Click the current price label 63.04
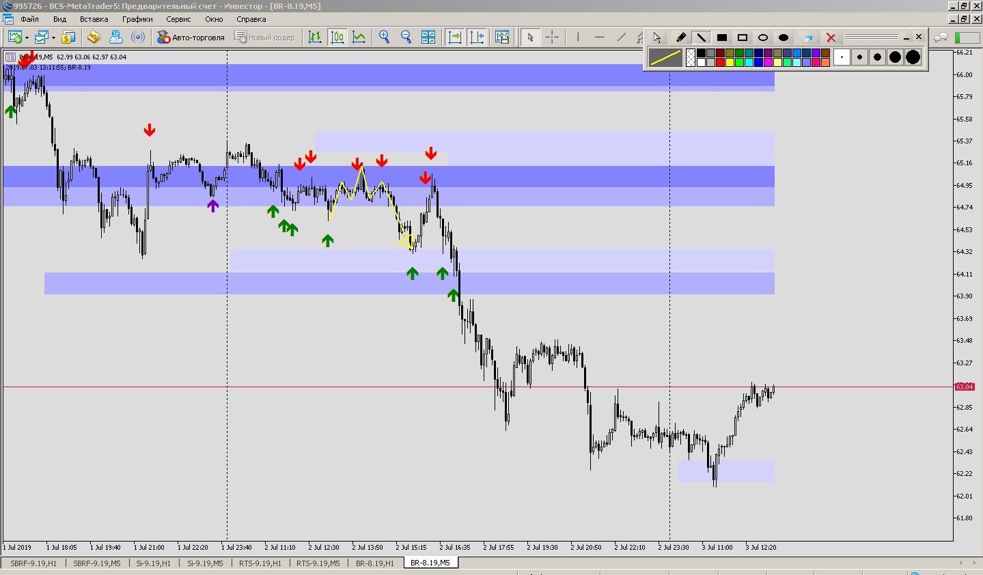This screenshot has width=983, height=575. point(964,387)
